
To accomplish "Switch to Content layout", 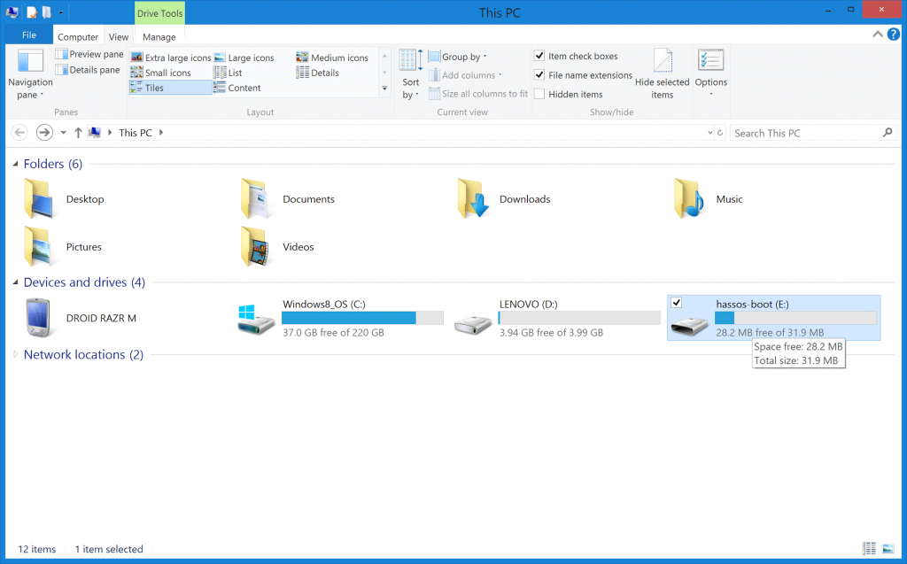I will coord(237,88).
